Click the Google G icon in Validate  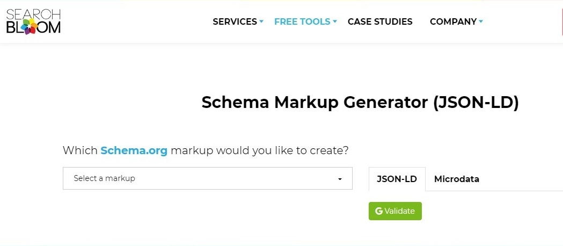pos(379,211)
